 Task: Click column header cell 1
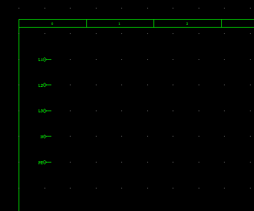120,24
